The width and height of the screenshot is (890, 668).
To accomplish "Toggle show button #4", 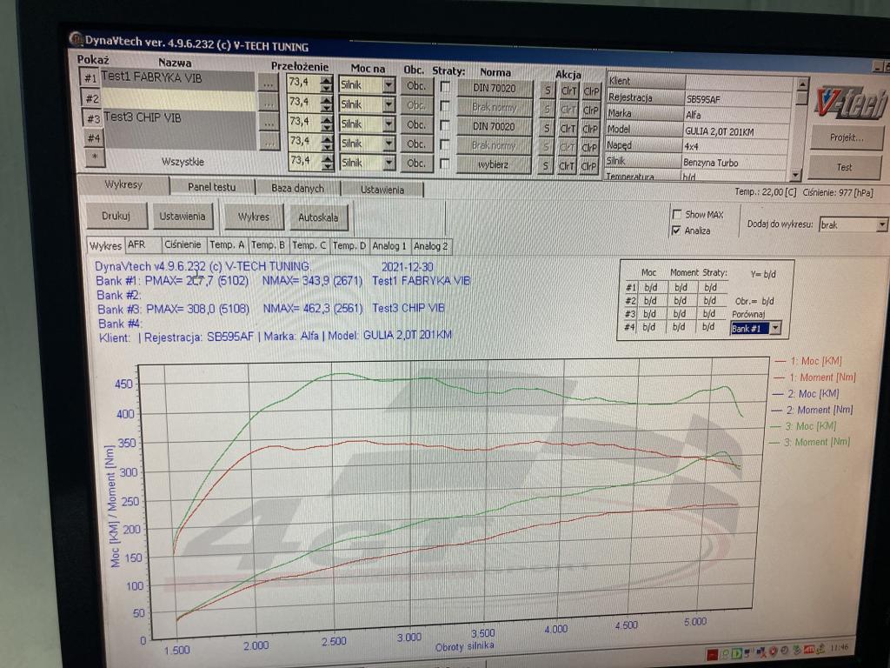I will coord(94,138).
